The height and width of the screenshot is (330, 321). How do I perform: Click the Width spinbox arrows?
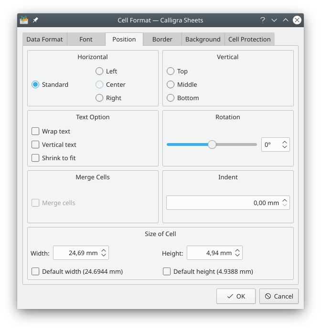[104, 253]
